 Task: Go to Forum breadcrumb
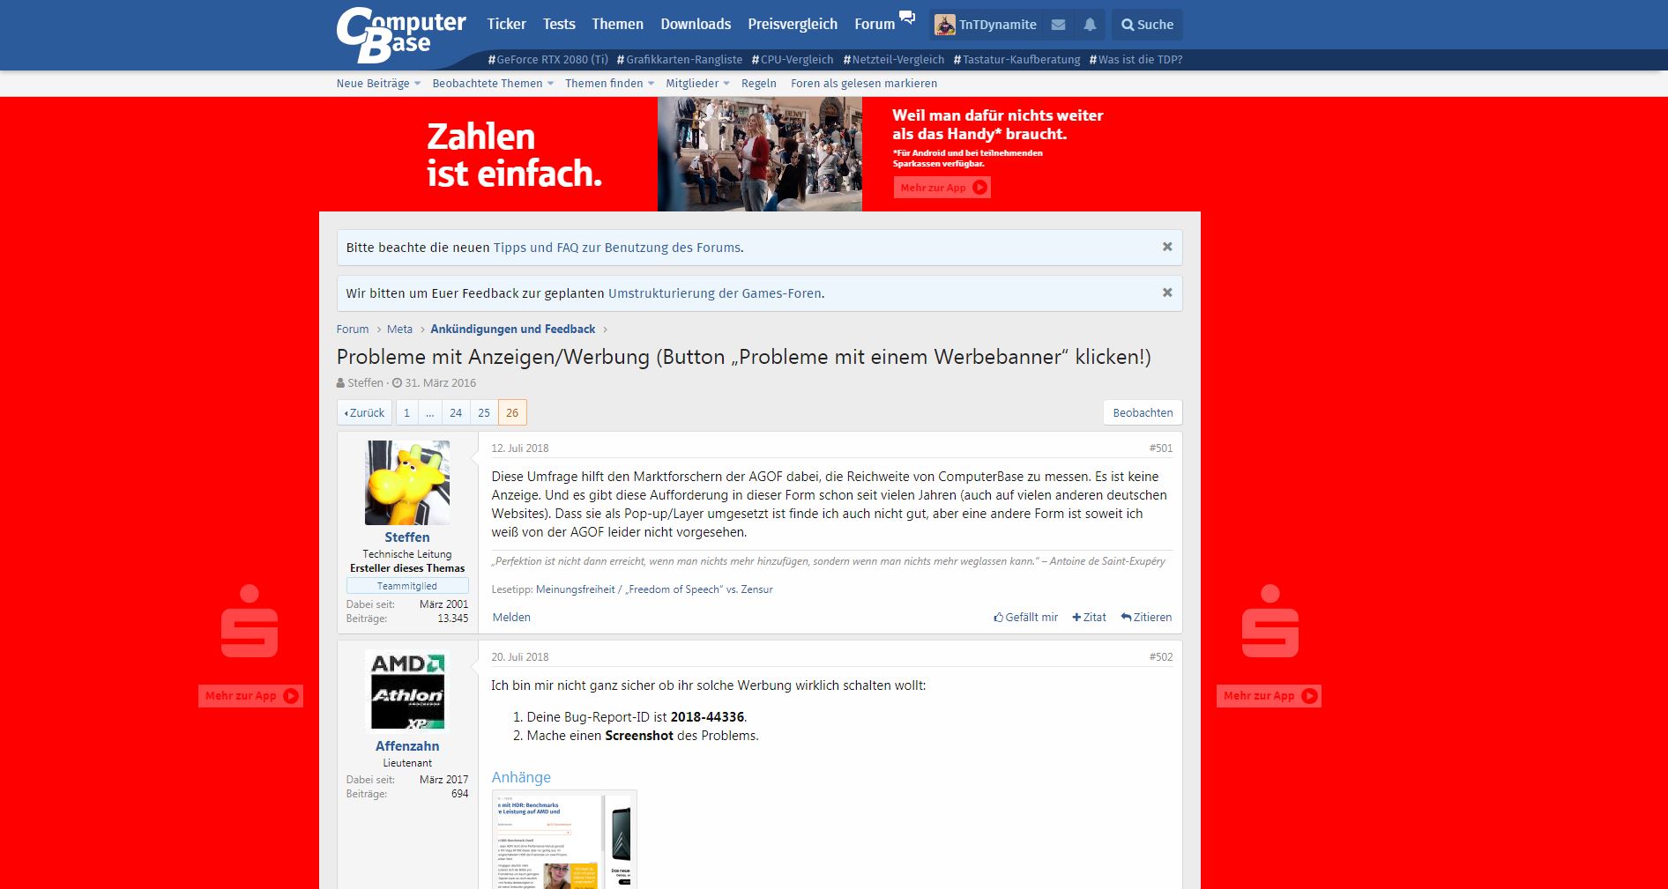[353, 329]
